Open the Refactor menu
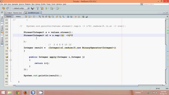The image size is (169, 95). 28,4
